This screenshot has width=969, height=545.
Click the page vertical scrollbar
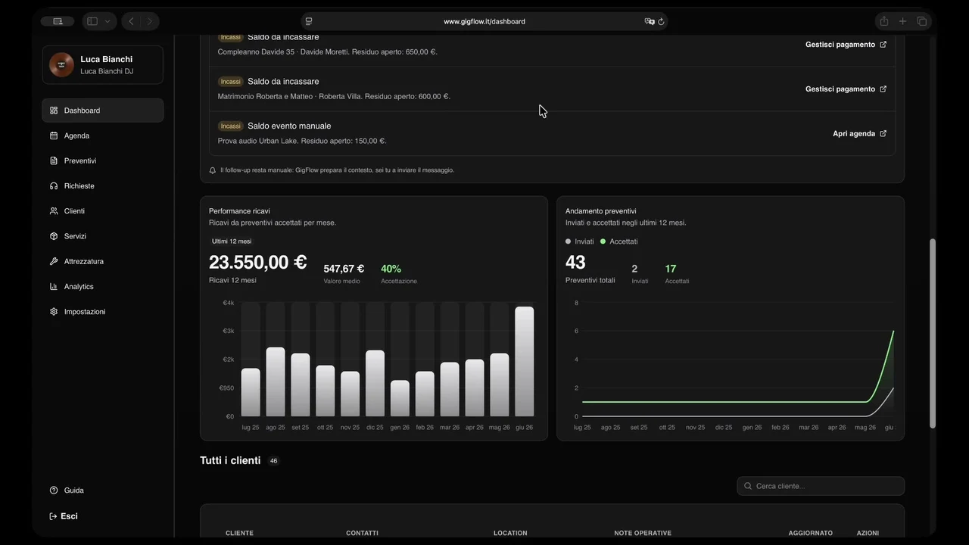(x=933, y=333)
